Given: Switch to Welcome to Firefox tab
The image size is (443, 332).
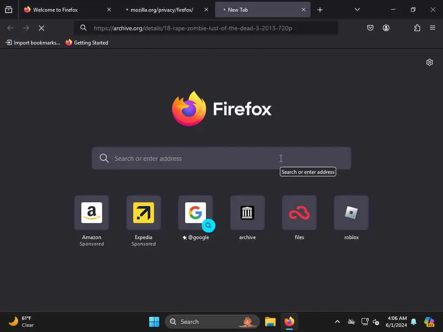Looking at the screenshot, I should [67, 10].
